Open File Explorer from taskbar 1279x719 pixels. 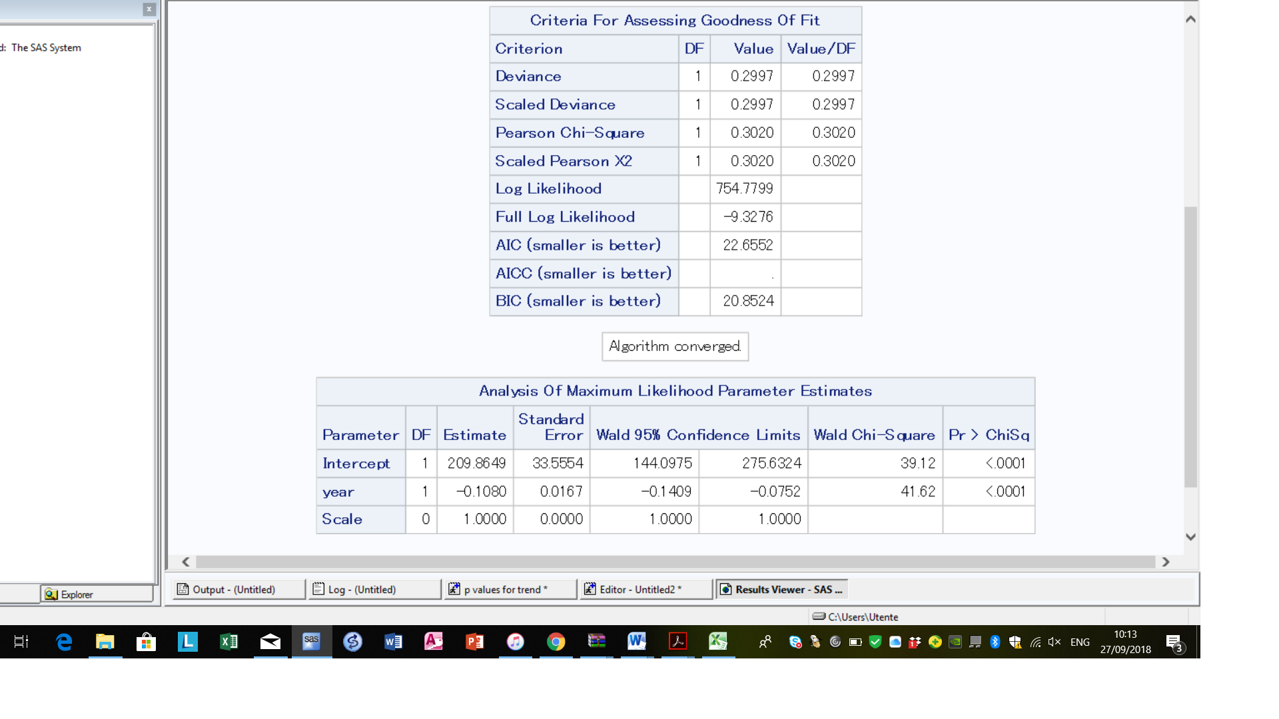click(x=105, y=642)
